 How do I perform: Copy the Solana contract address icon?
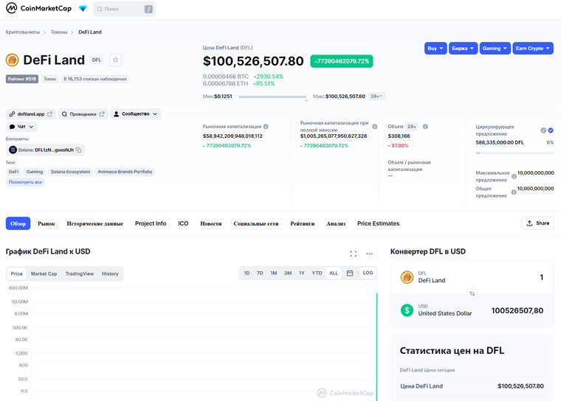(x=79, y=150)
